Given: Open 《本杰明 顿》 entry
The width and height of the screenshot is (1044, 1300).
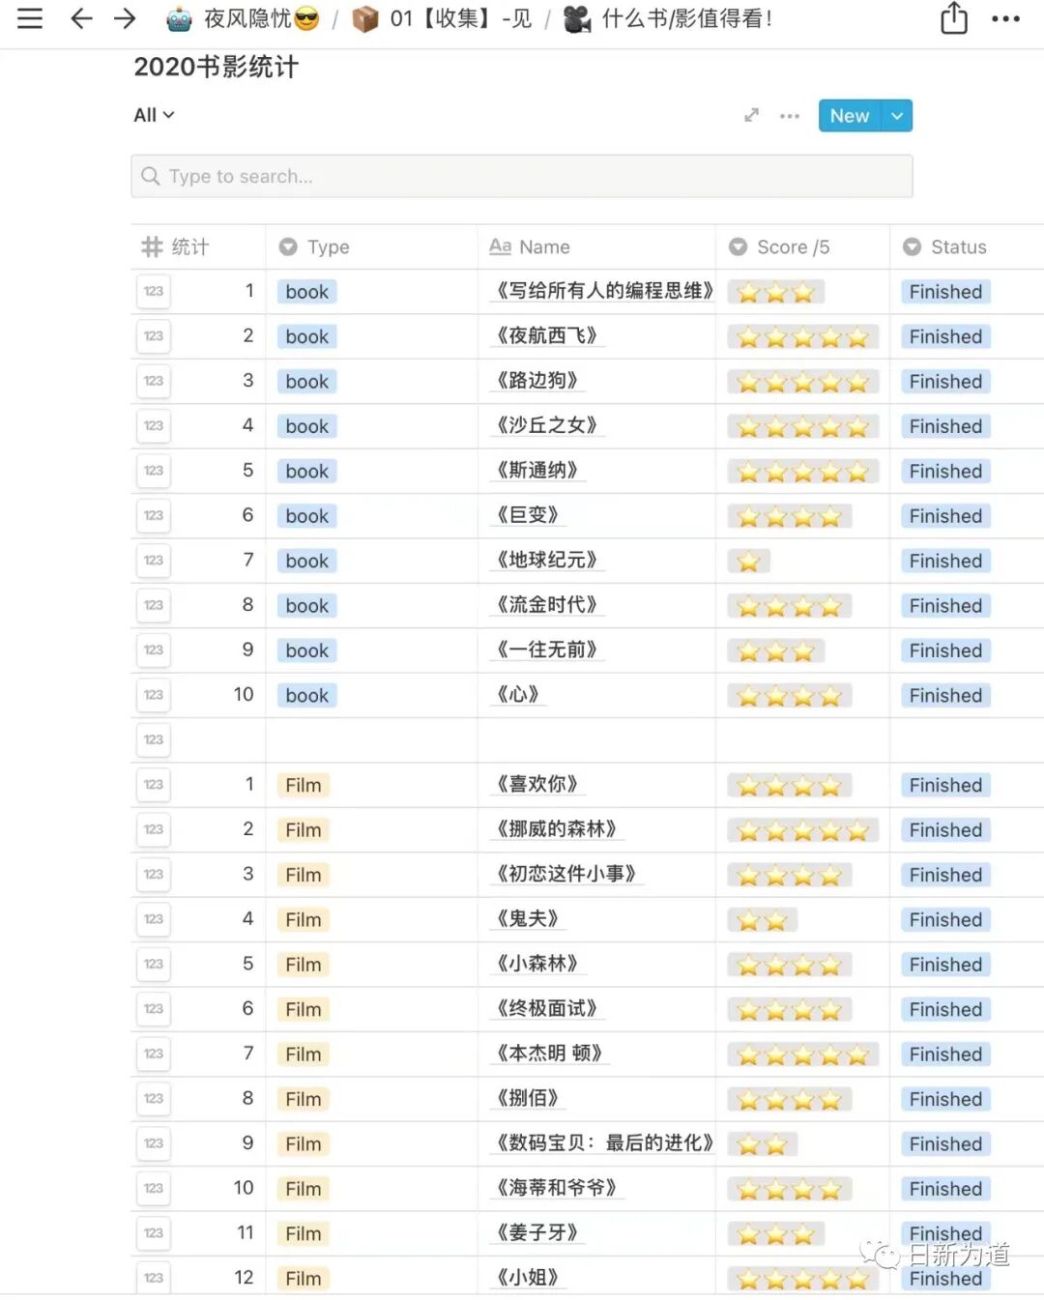Looking at the screenshot, I should click(550, 1054).
